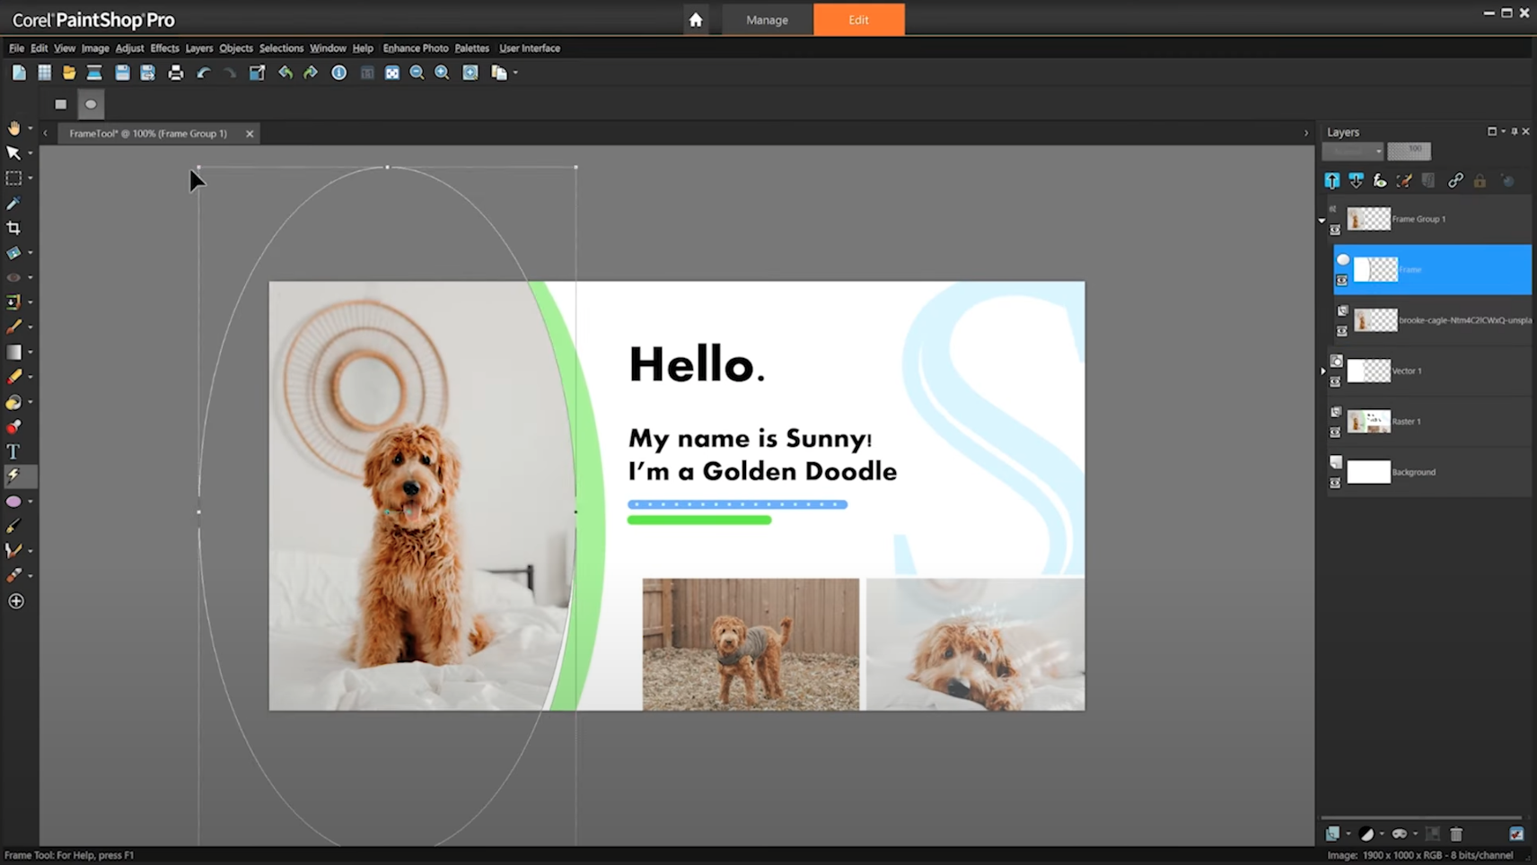Toggle visibility of Raster 1 layer
1537x865 pixels.
point(1335,432)
